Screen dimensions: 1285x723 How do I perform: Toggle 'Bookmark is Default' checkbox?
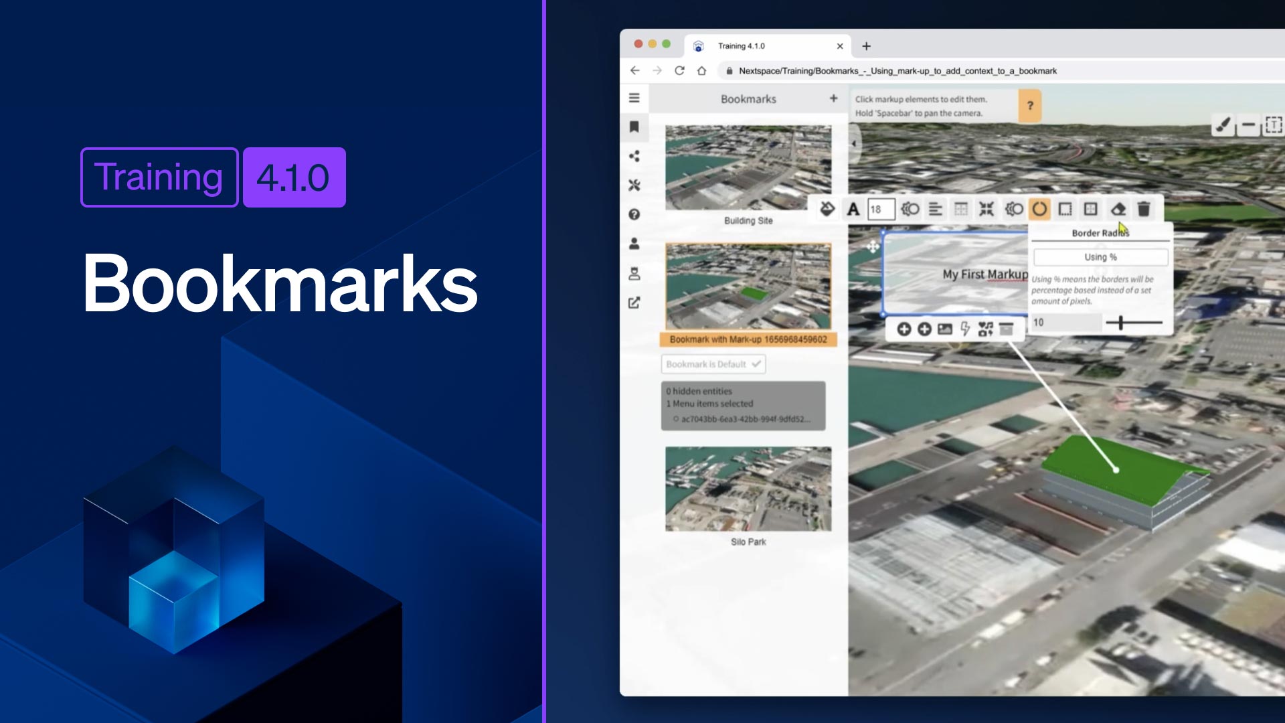[713, 364]
